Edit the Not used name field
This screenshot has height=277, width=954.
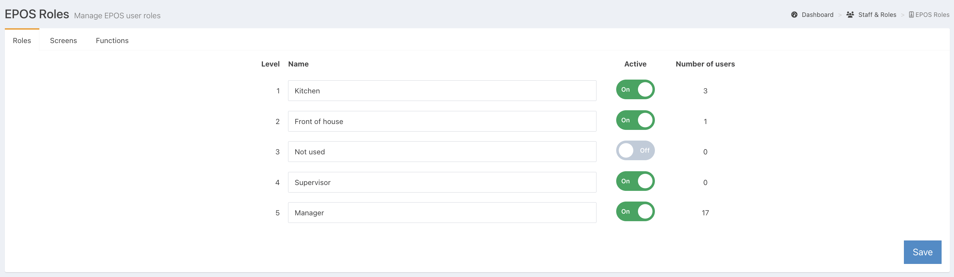click(x=442, y=152)
